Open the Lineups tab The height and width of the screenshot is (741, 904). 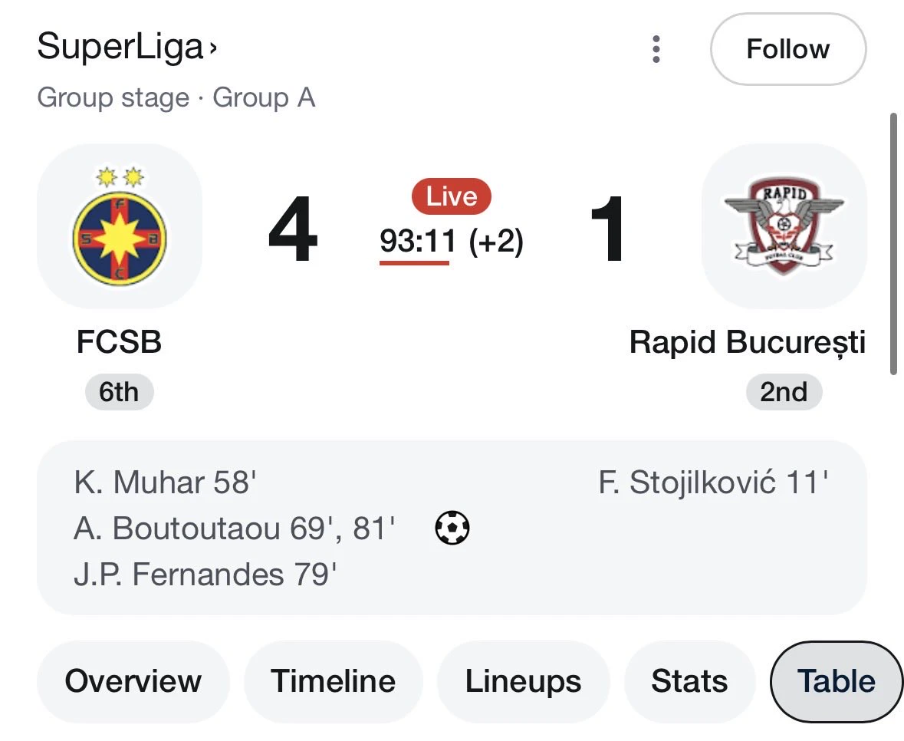click(523, 681)
